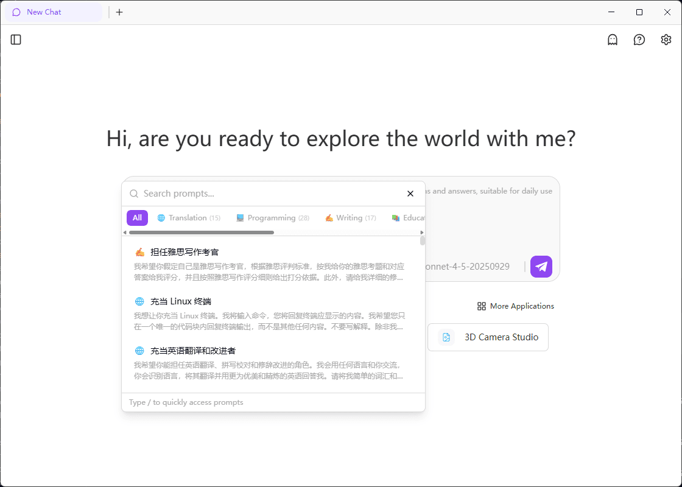The image size is (682, 487).
Task: Open the Ghost mode icon in the top bar
Action: click(612, 40)
